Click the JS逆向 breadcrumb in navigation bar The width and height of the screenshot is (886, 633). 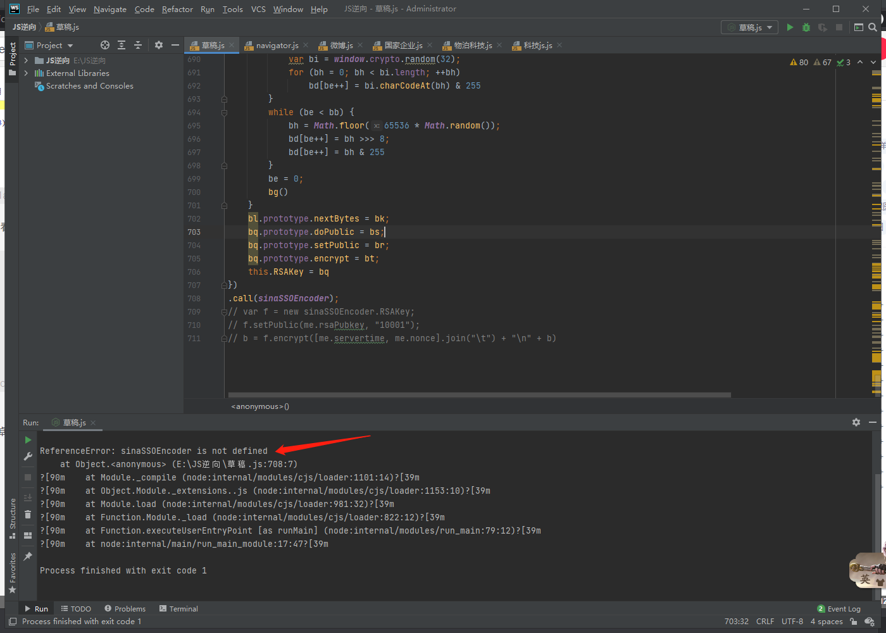[x=24, y=27]
